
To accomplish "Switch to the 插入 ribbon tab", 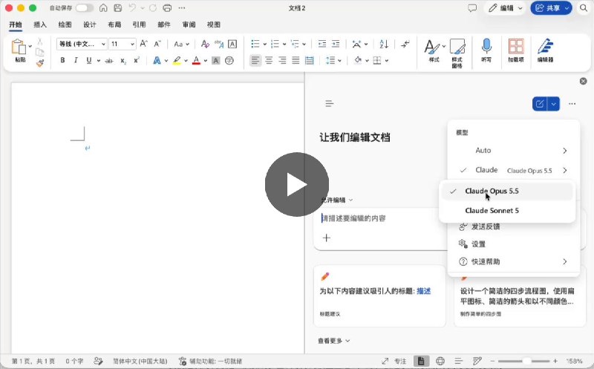I will (x=40, y=25).
